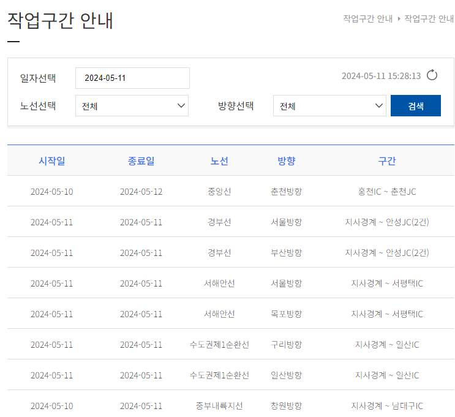455x417 pixels.
Task: Open the 일자선택 date input field
Action: [132, 78]
